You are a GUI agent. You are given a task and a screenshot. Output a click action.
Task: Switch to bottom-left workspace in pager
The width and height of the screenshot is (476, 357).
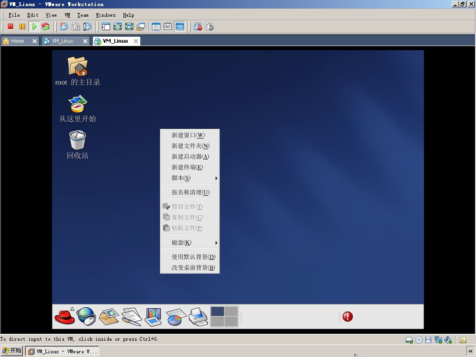[x=218, y=322]
